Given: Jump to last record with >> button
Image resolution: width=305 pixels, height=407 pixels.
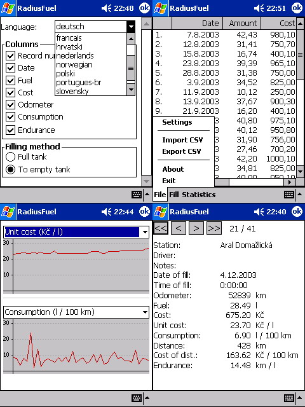Looking at the screenshot, I should coord(214,228).
